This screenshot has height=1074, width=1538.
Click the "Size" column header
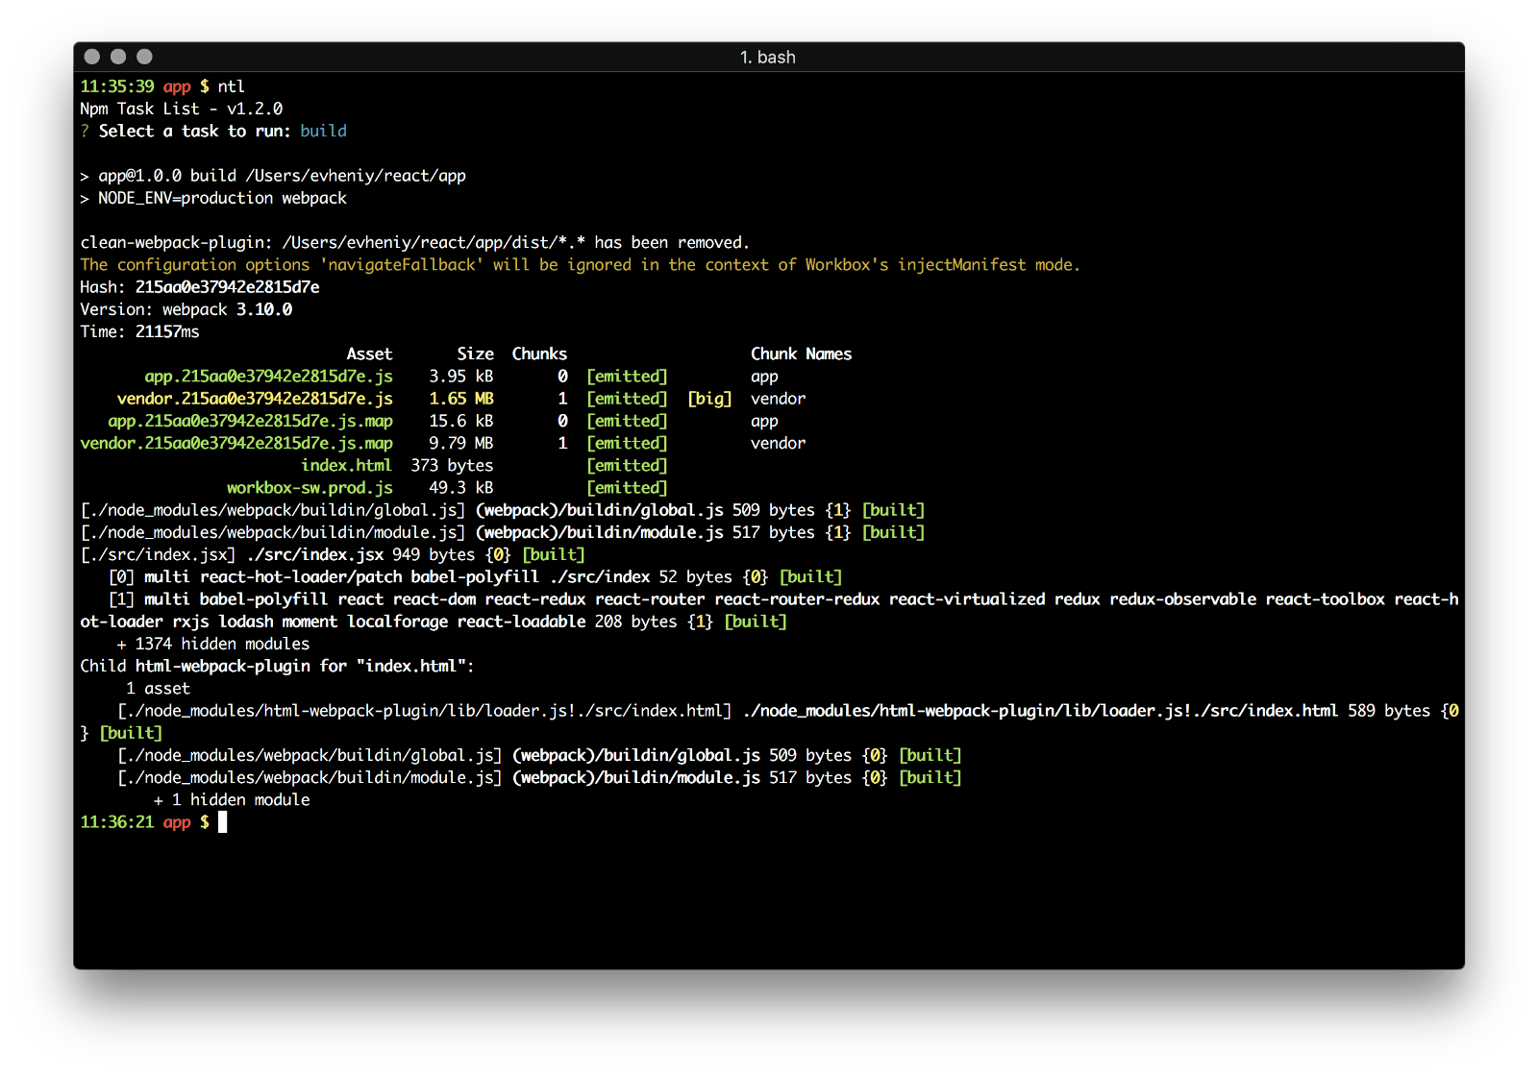pos(475,354)
